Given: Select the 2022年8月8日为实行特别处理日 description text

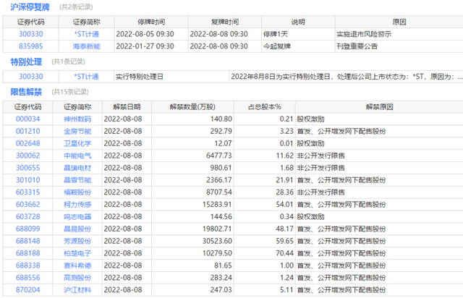Looking at the screenshot, I should click(347, 77).
